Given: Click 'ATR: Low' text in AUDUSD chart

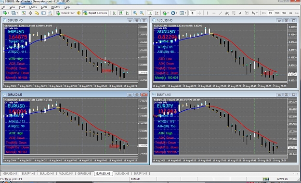Looking at the screenshot, I should pos(165,59).
